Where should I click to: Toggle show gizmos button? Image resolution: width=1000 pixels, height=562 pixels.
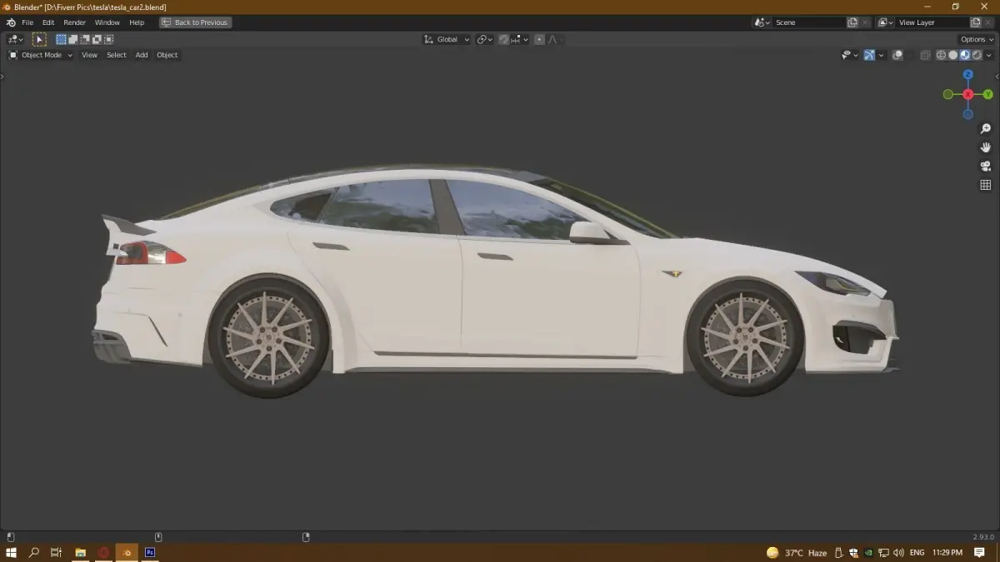869,55
